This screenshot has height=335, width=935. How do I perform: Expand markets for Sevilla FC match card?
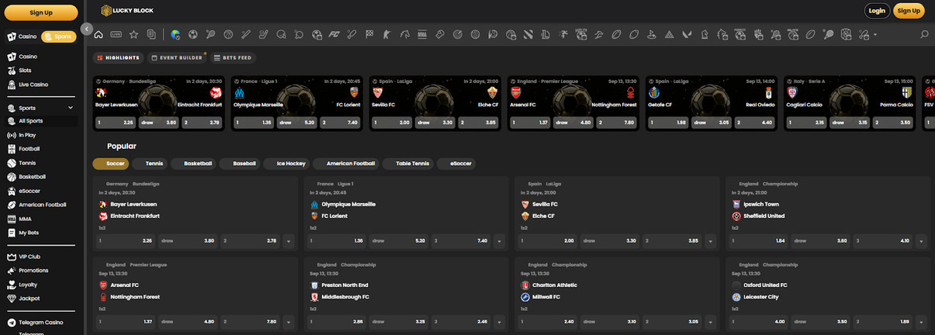[x=712, y=241]
